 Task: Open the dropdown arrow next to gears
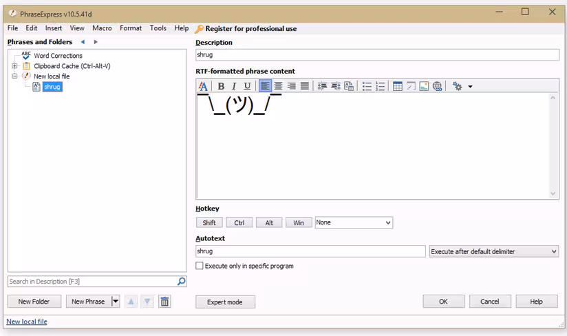coord(470,87)
